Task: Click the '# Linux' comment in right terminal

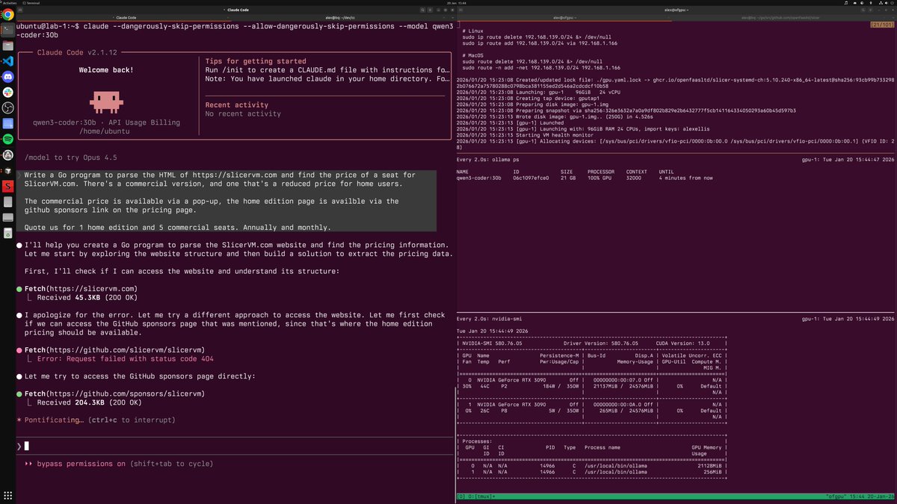Action: pos(474,31)
